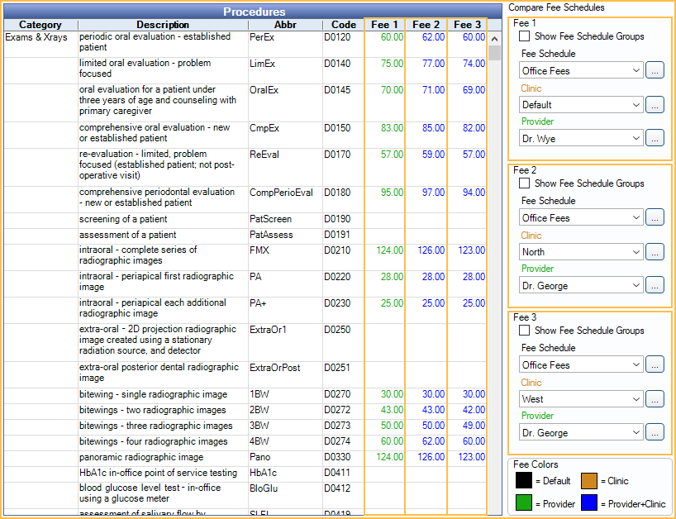This screenshot has height=519, width=676.
Task: Open Fee 3 Clinic dropdown showing West
Action: [x=580, y=399]
